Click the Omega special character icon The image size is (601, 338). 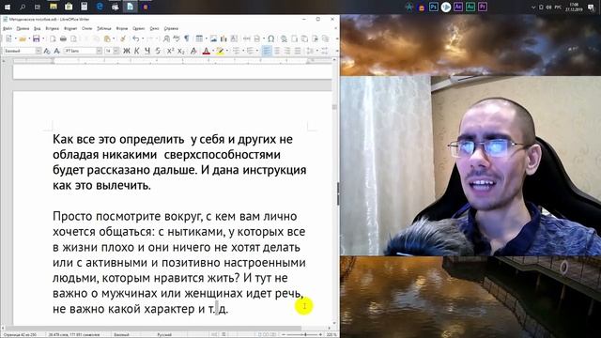[271, 38]
